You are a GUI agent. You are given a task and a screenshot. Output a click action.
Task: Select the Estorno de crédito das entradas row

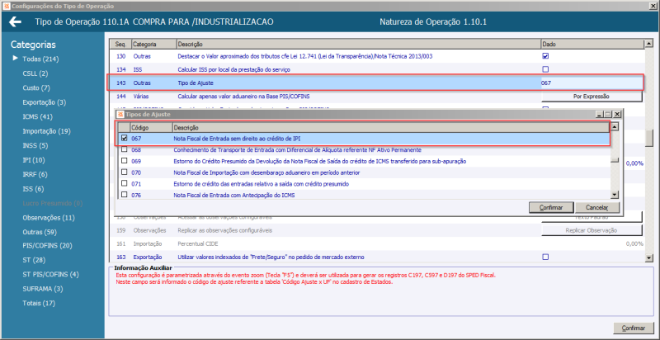(363, 184)
